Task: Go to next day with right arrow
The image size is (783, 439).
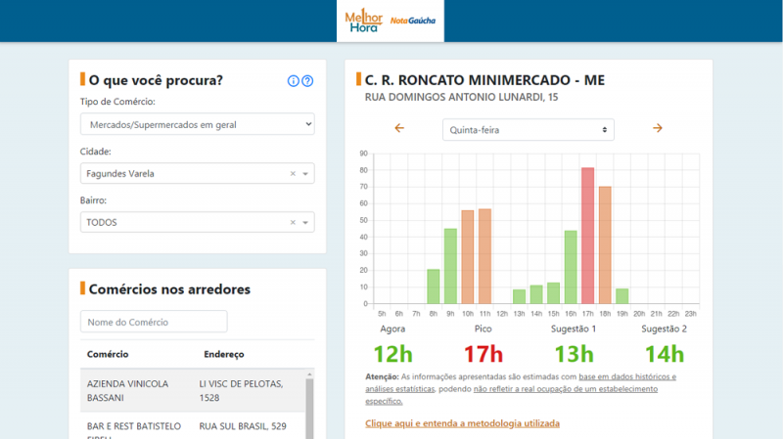Action: 657,128
